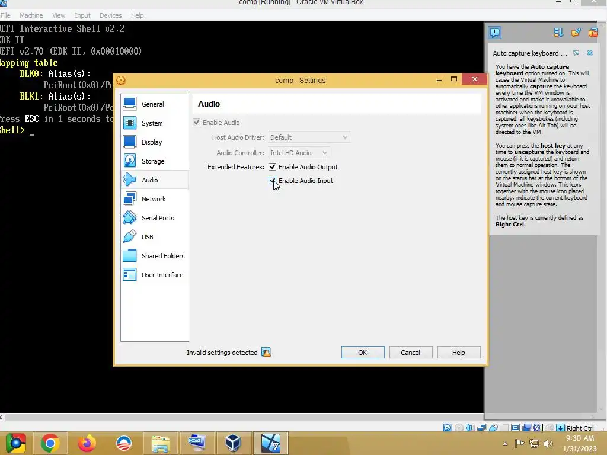Click the shared folders status bar indicator
The image size is (607, 455).
(504, 428)
